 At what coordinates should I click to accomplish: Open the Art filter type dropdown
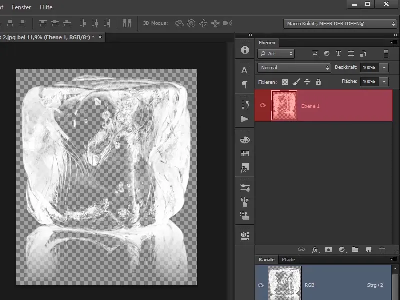(x=276, y=54)
